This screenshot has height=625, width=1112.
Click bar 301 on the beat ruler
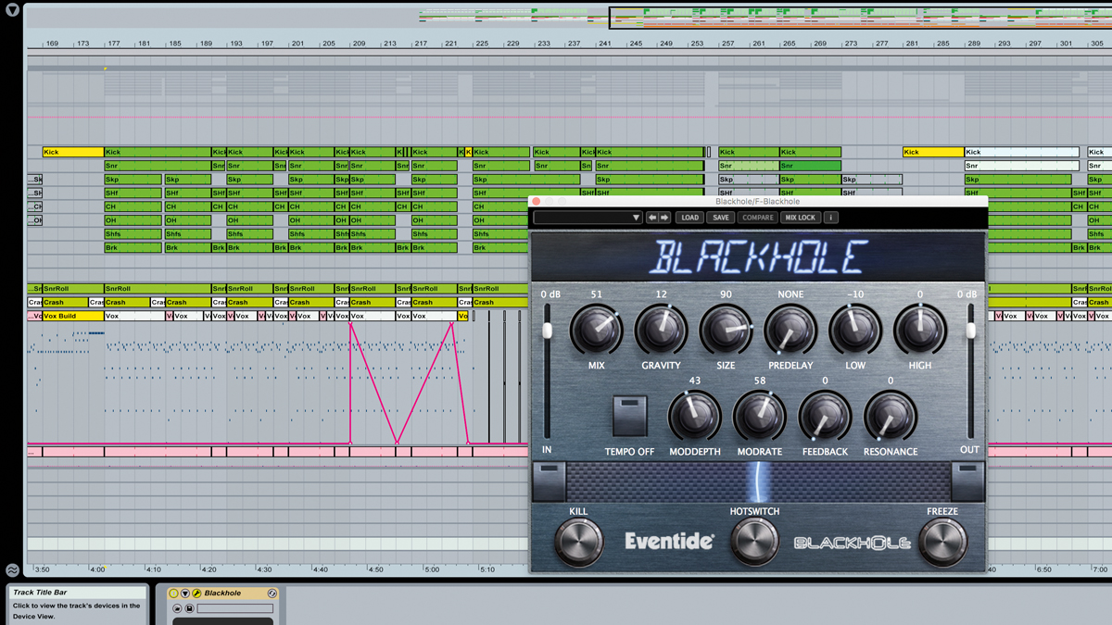click(1066, 44)
